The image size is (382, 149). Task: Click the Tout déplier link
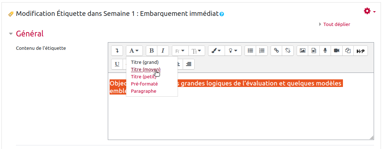click(336, 24)
